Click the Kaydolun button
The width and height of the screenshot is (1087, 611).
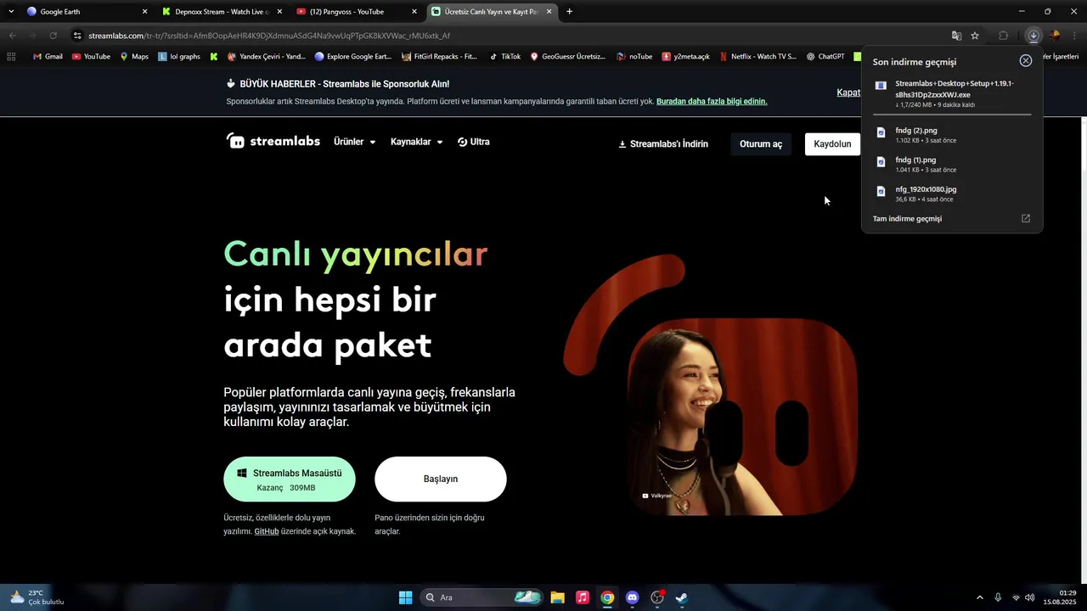(832, 144)
